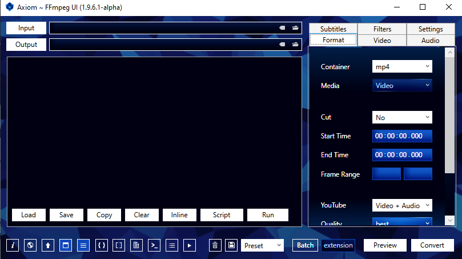The height and width of the screenshot is (259, 462).
Task: Click the Format panel scrollbar up arrow
Action: pyautogui.click(x=450, y=53)
